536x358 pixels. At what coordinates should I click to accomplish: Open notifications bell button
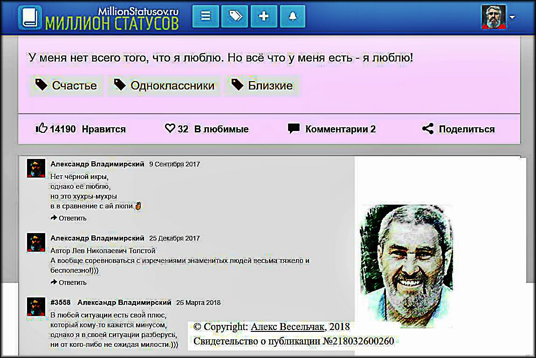[x=293, y=16]
